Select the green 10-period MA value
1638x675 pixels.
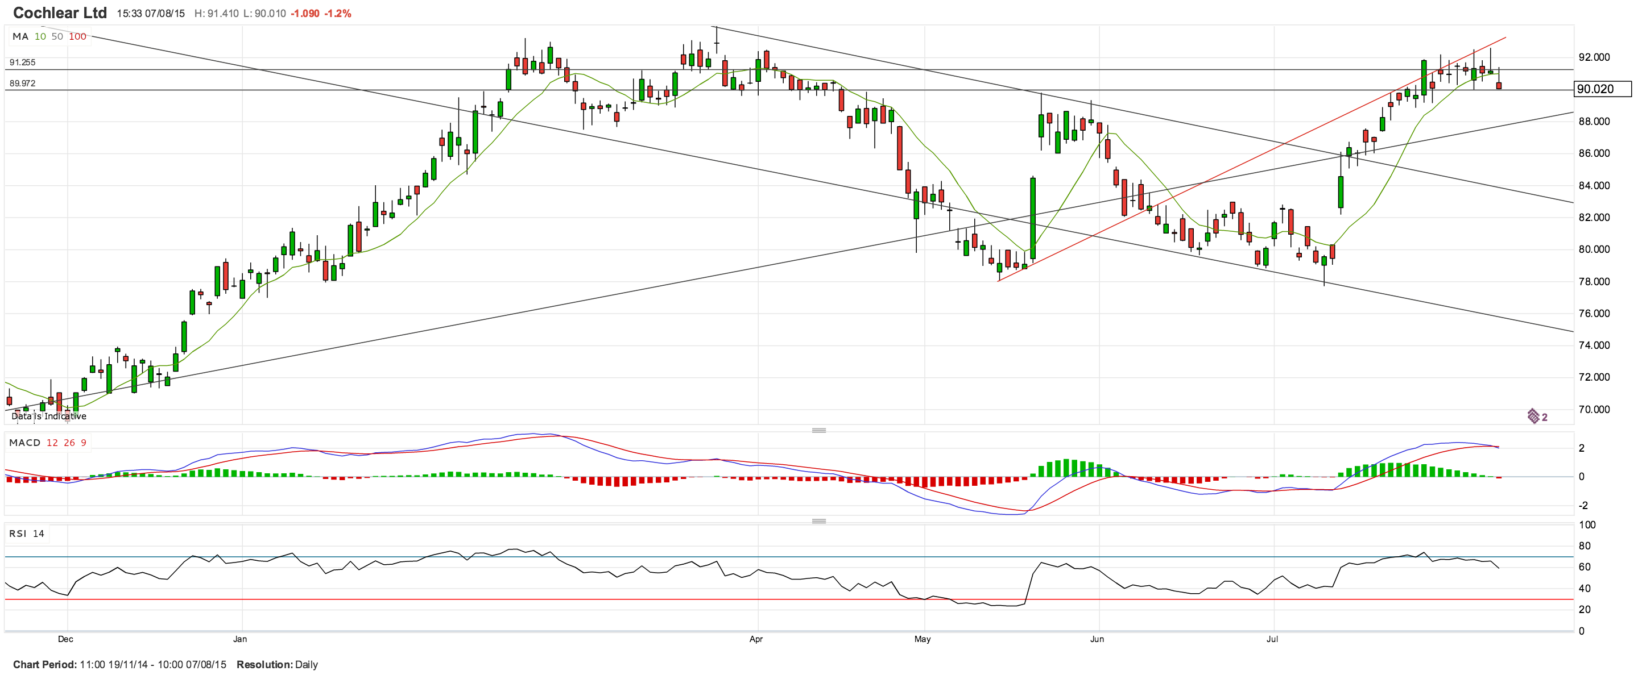(40, 36)
